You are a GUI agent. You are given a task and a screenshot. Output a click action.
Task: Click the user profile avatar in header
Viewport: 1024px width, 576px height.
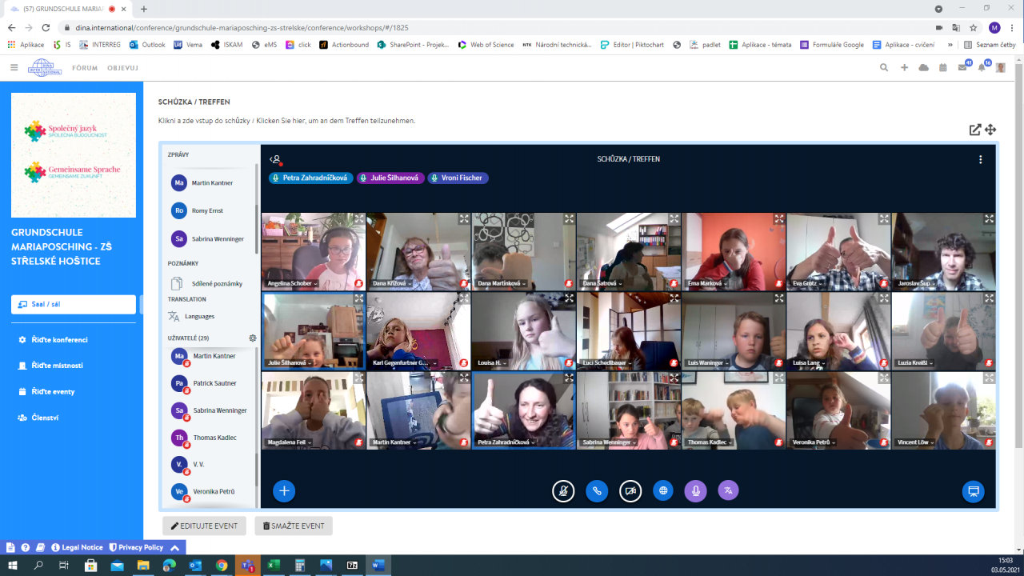pyautogui.click(x=1001, y=68)
